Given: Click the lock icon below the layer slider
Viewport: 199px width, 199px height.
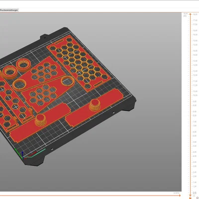Looking at the screenshot, I should pos(190,198).
